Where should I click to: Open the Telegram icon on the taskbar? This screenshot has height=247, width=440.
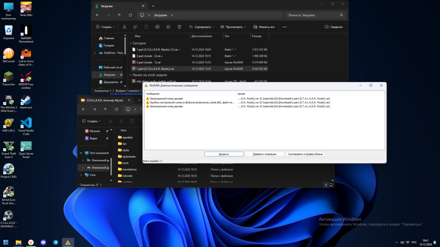[55, 242]
